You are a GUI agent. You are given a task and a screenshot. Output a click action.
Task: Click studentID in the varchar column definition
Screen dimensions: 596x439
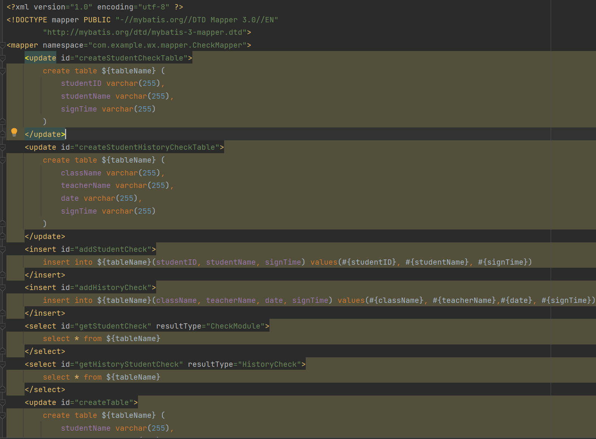[81, 84]
